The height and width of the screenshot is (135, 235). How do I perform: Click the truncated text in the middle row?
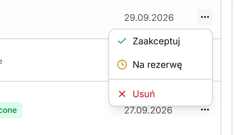(x=1, y=61)
